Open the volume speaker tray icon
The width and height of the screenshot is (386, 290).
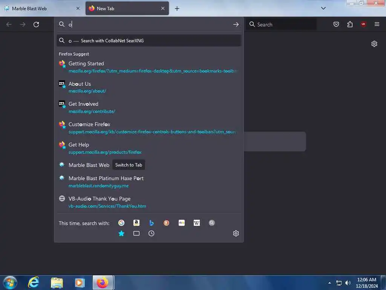pyautogui.click(x=348, y=283)
